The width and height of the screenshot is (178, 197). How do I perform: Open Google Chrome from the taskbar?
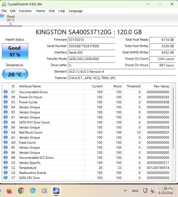pyautogui.click(x=21, y=191)
